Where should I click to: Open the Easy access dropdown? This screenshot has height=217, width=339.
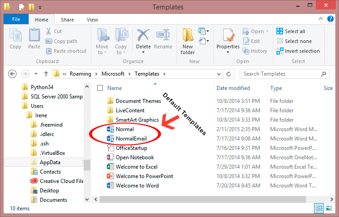pyautogui.click(x=203, y=41)
